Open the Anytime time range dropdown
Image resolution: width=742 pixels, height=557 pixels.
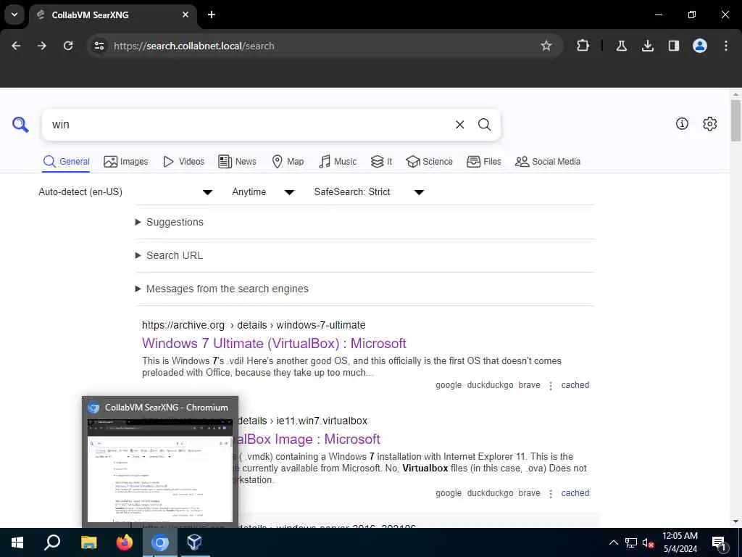coord(263,191)
